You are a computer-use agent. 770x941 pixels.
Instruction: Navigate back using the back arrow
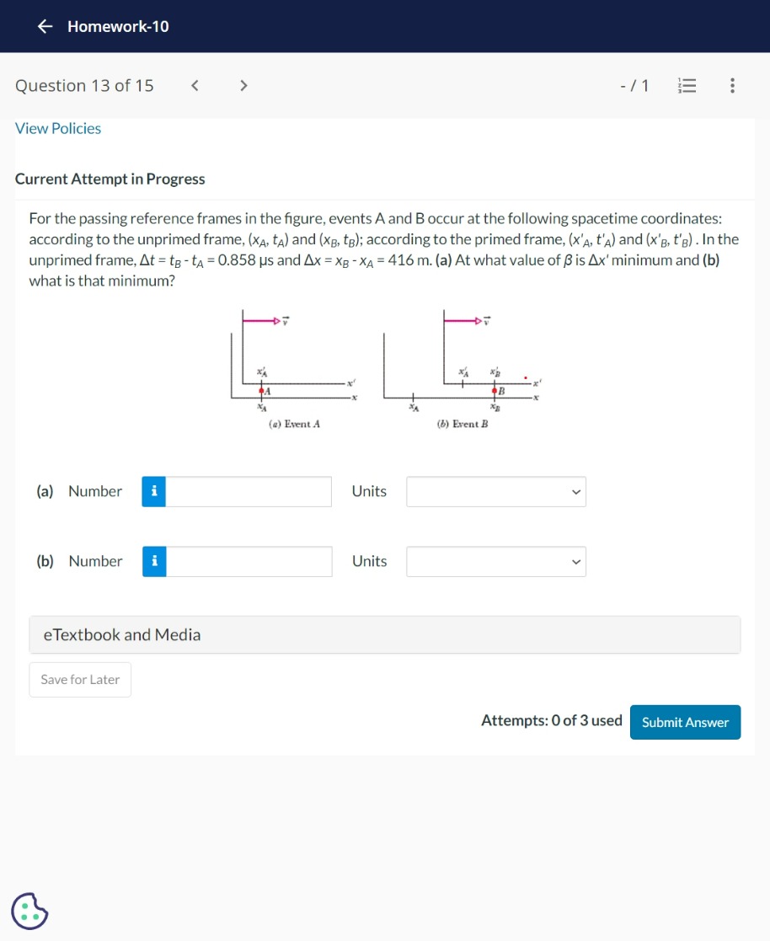(45, 26)
